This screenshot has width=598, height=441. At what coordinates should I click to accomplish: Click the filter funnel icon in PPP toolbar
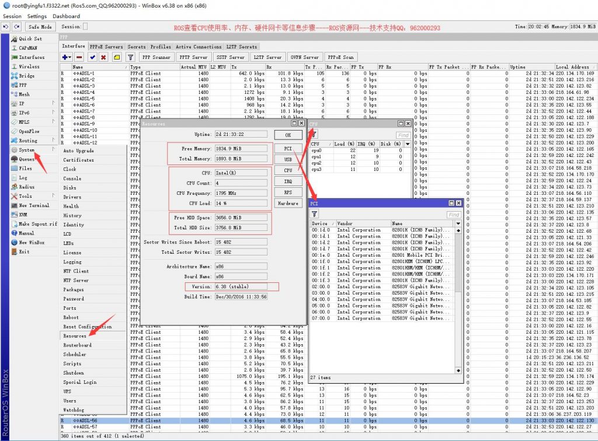(130, 57)
